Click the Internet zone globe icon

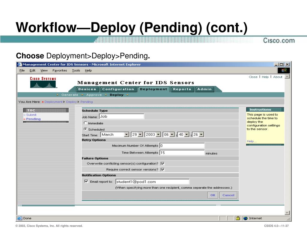click(x=246, y=218)
